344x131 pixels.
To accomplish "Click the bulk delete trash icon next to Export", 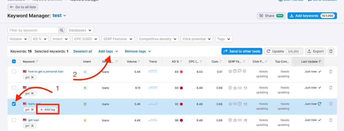I will point(331,51).
